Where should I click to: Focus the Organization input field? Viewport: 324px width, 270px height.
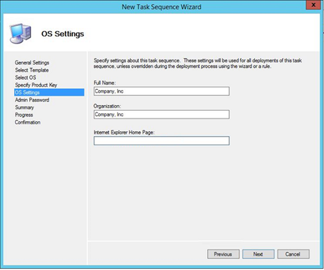coord(161,115)
